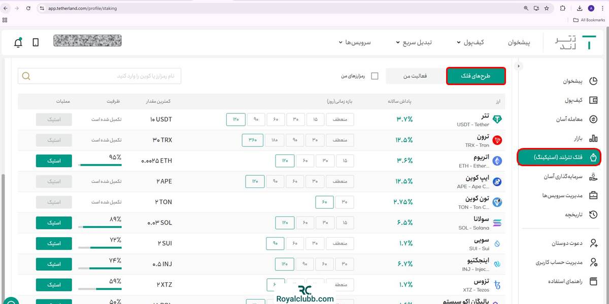Click استیک button for Ethereum row
Screen dimensions: 609x304
54,161
